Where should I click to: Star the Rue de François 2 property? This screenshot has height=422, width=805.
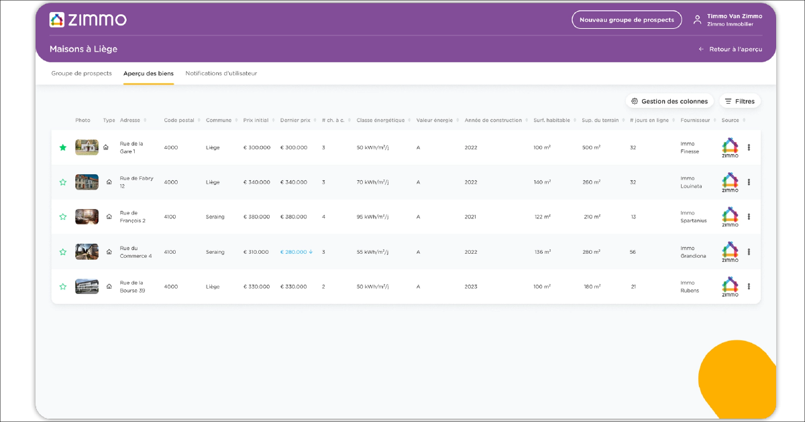point(63,217)
